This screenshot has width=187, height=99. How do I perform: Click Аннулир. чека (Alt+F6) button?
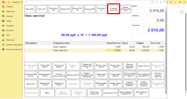(x=59, y=66)
